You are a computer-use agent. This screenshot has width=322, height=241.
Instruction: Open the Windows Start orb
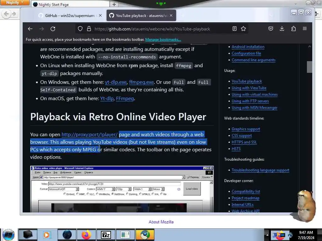[x=8, y=235]
